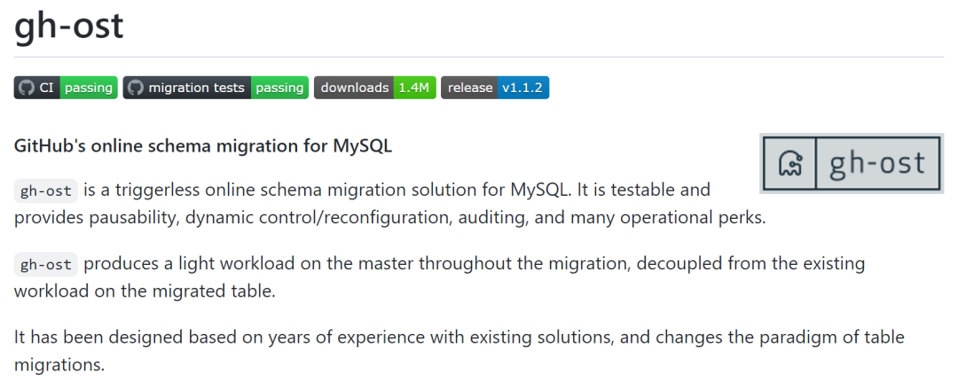
Task: Click the GitHub icon in migration tests badge
Action: click(136, 88)
